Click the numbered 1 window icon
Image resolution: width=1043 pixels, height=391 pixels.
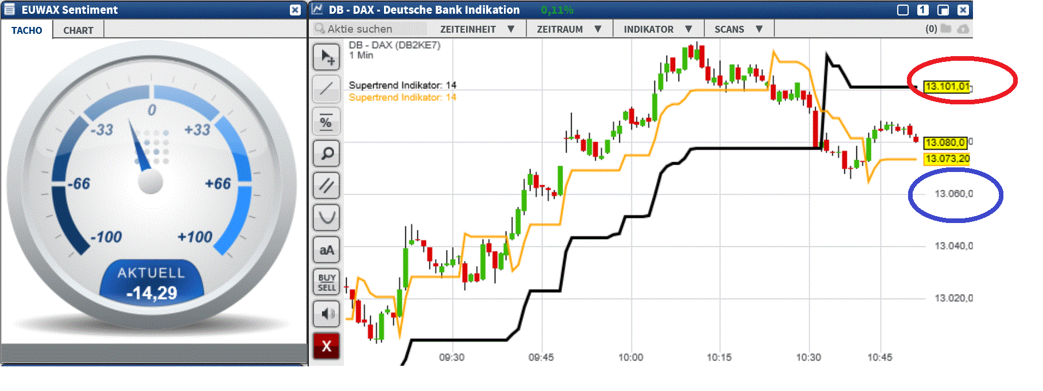(922, 10)
